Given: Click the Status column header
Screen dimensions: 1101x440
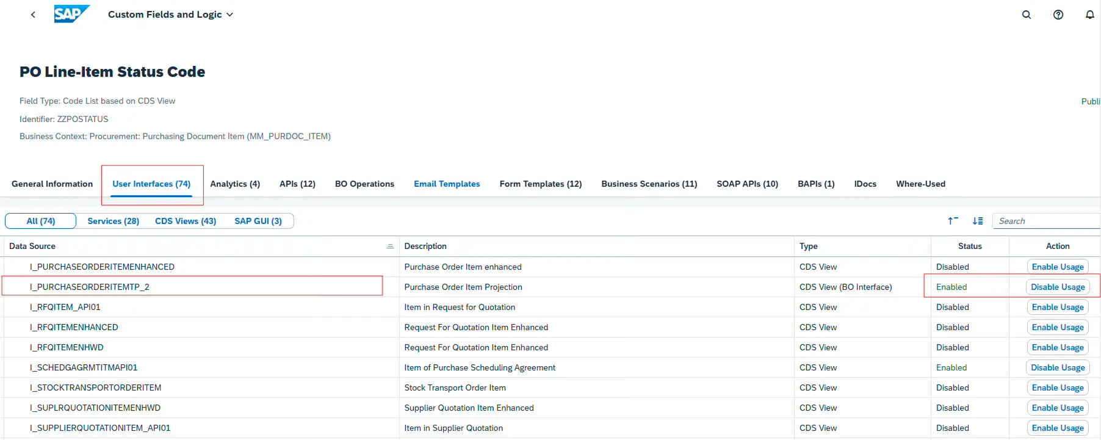Looking at the screenshot, I should (x=970, y=246).
